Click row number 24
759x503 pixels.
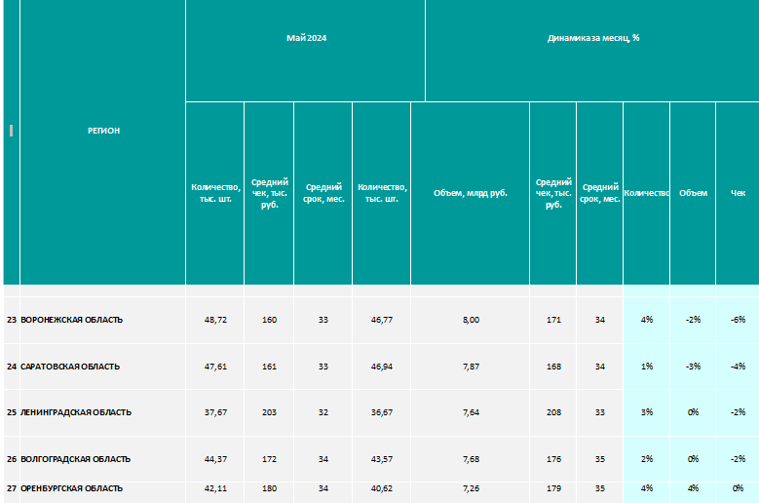click(x=12, y=367)
